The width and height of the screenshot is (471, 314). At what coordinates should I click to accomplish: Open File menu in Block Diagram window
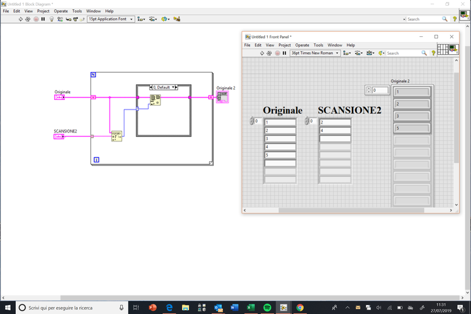click(6, 11)
